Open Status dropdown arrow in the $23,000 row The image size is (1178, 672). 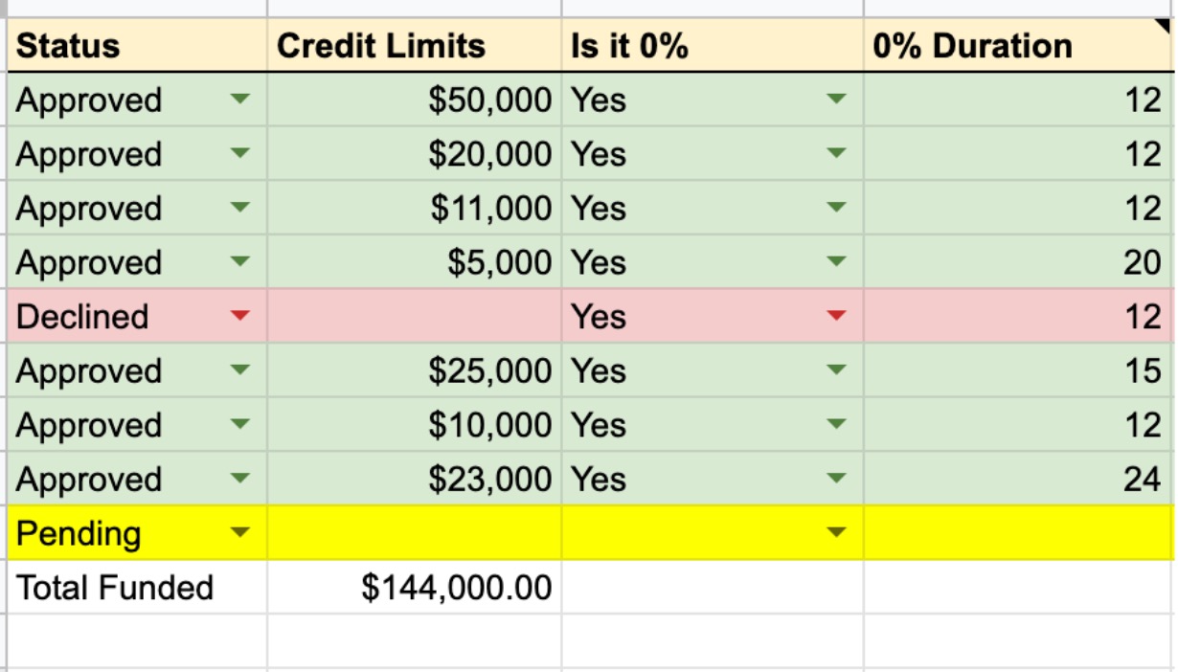(240, 479)
